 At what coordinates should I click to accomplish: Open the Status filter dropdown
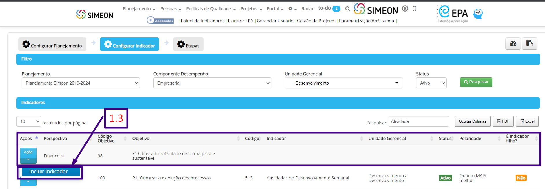pyautogui.click(x=431, y=83)
